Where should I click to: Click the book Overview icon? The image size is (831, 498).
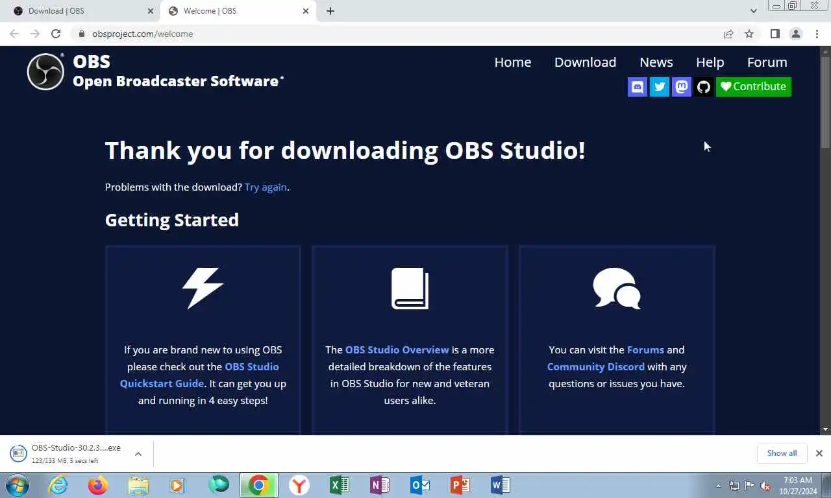[x=410, y=289]
